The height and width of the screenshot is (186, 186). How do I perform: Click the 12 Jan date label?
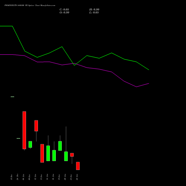tap(35, 177)
